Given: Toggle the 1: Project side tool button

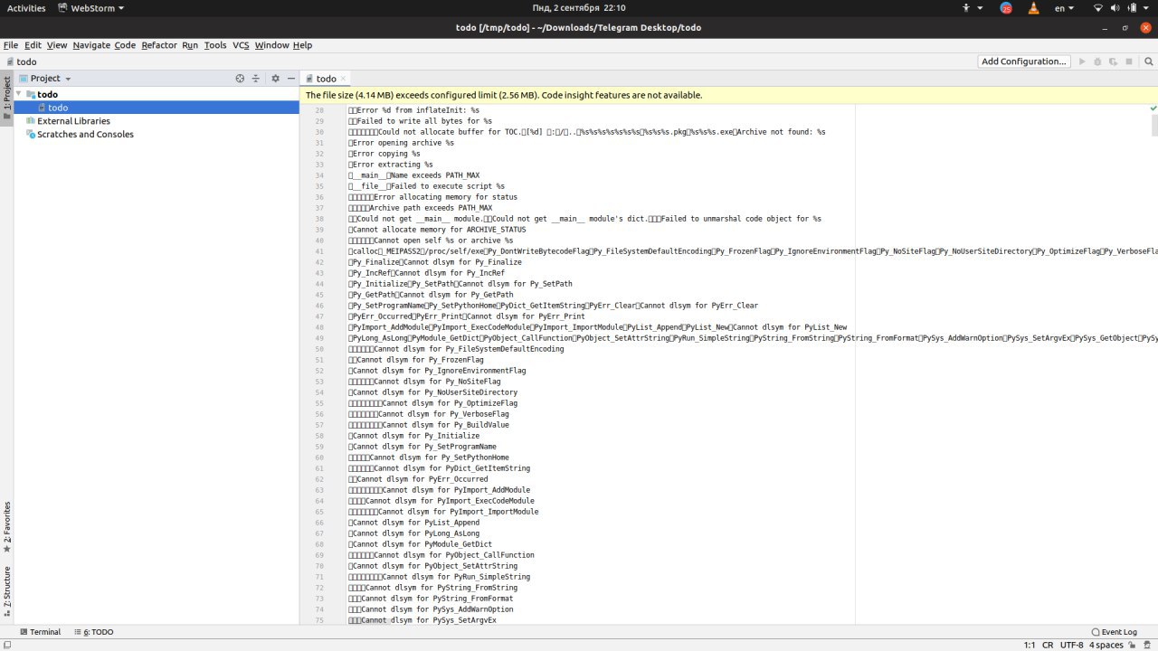Looking at the screenshot, I should pos(6,98).
